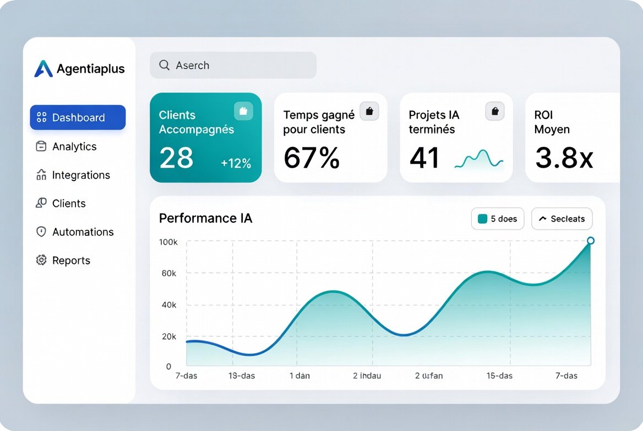
Task: Click the teal swatch in 5 does
Action: [x=483, y=219]
